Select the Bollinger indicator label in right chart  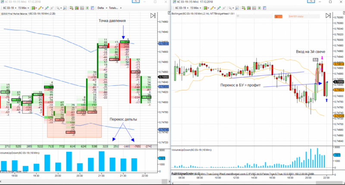(x=203, y=14)
